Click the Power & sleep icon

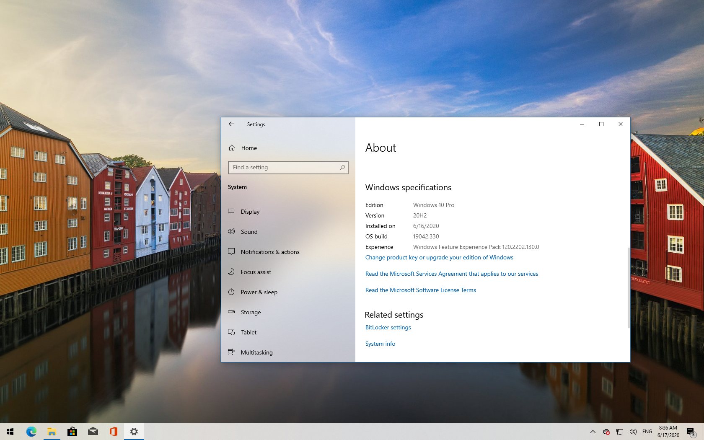[231, 292]
